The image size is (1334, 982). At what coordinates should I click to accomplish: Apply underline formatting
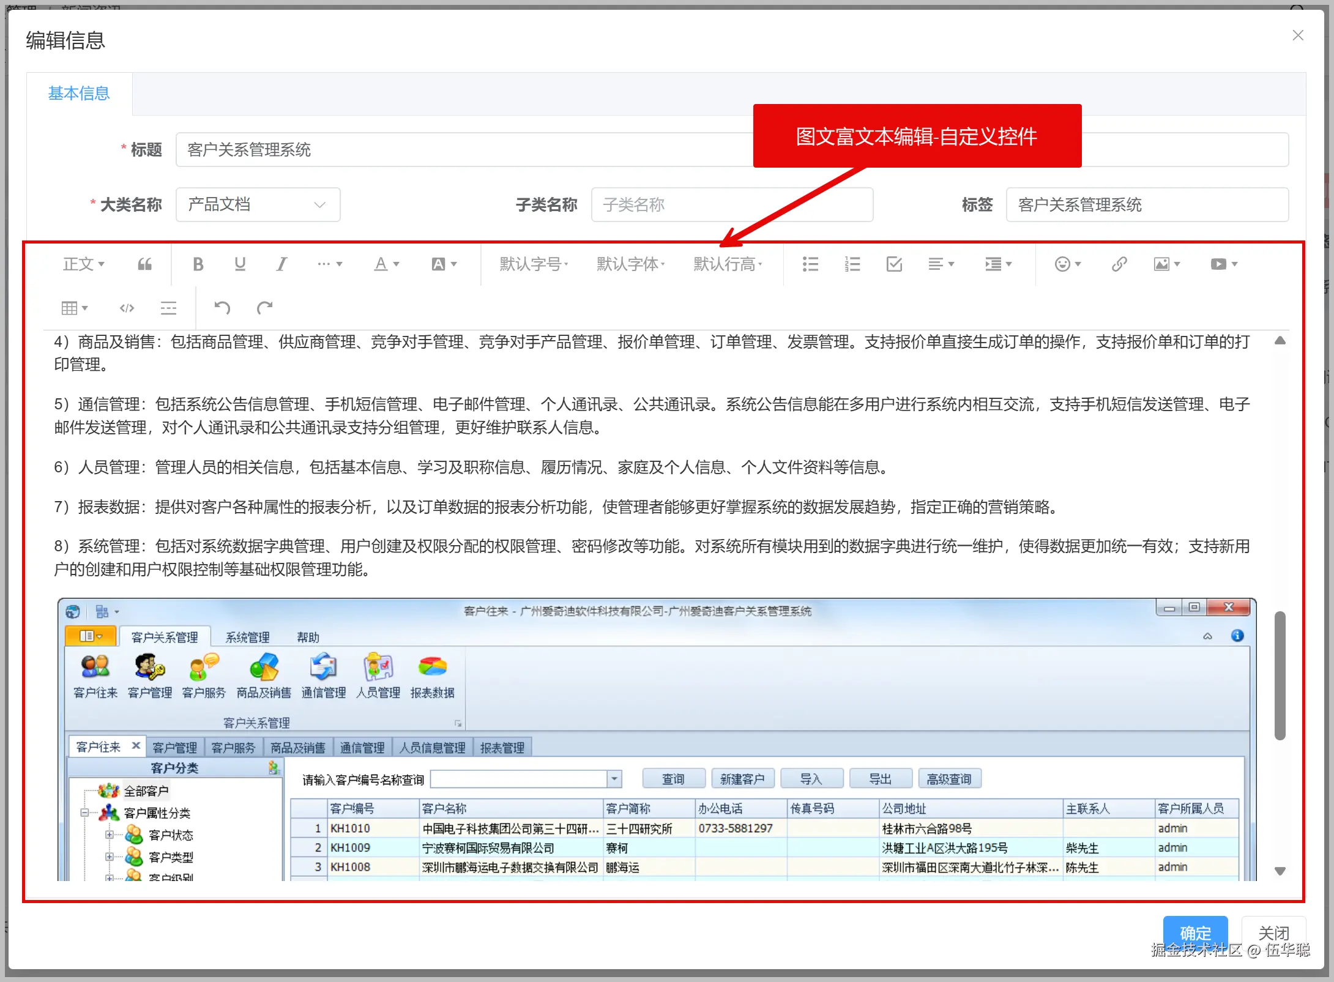coord(240,264)
